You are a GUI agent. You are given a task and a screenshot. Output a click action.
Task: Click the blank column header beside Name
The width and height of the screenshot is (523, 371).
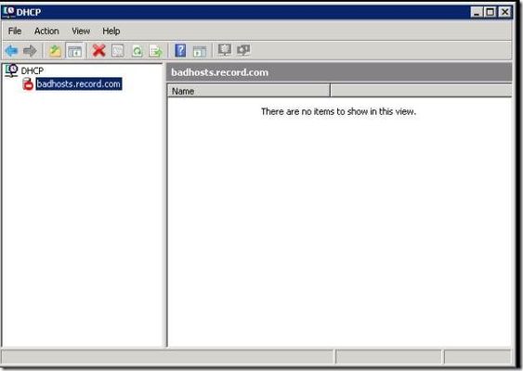pos(421,91)
